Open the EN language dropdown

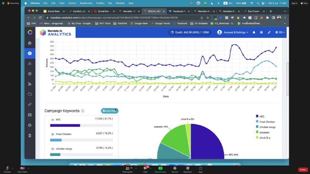pyautogui.click(x=280, y=32)
